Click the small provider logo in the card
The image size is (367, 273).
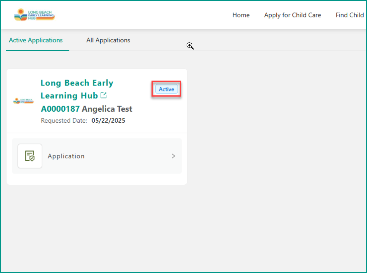coord(23,101)
